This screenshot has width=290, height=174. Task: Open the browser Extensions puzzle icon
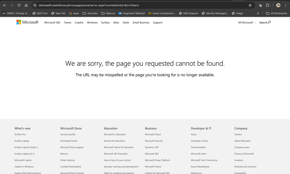(x=267, y=5)
